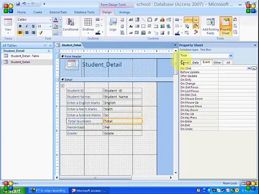Click the Windows Start button

point(13,191)
